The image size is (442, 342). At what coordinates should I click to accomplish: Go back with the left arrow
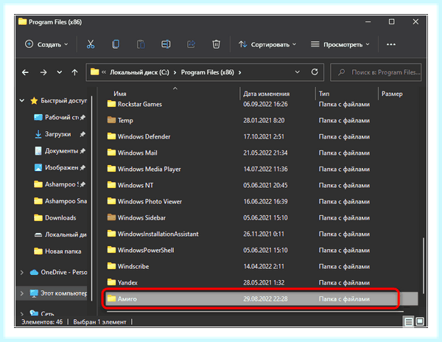click(x=25, y=72)
